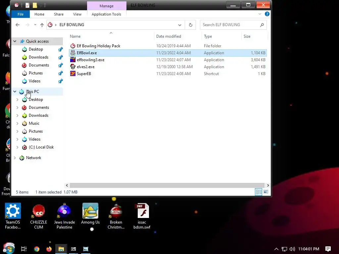Open the address bar history dropdown

(180, 25)
